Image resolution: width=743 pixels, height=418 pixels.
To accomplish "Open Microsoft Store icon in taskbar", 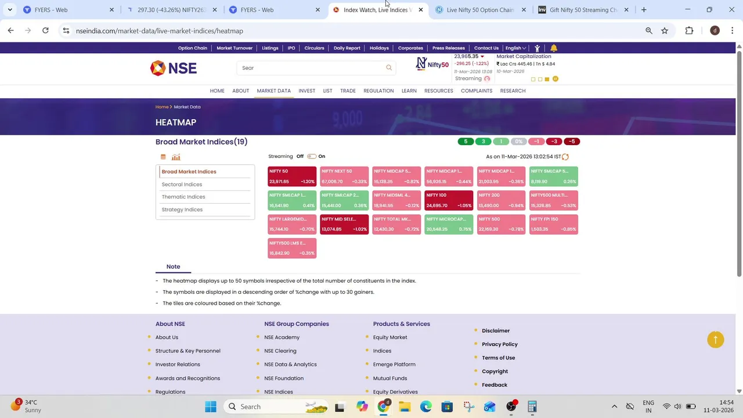I will coord(447,406).
